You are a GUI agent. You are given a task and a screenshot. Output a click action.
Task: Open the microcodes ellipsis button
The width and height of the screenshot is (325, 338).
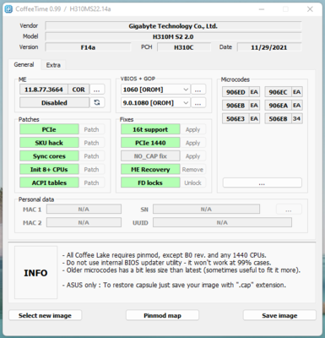coord(262,183)
